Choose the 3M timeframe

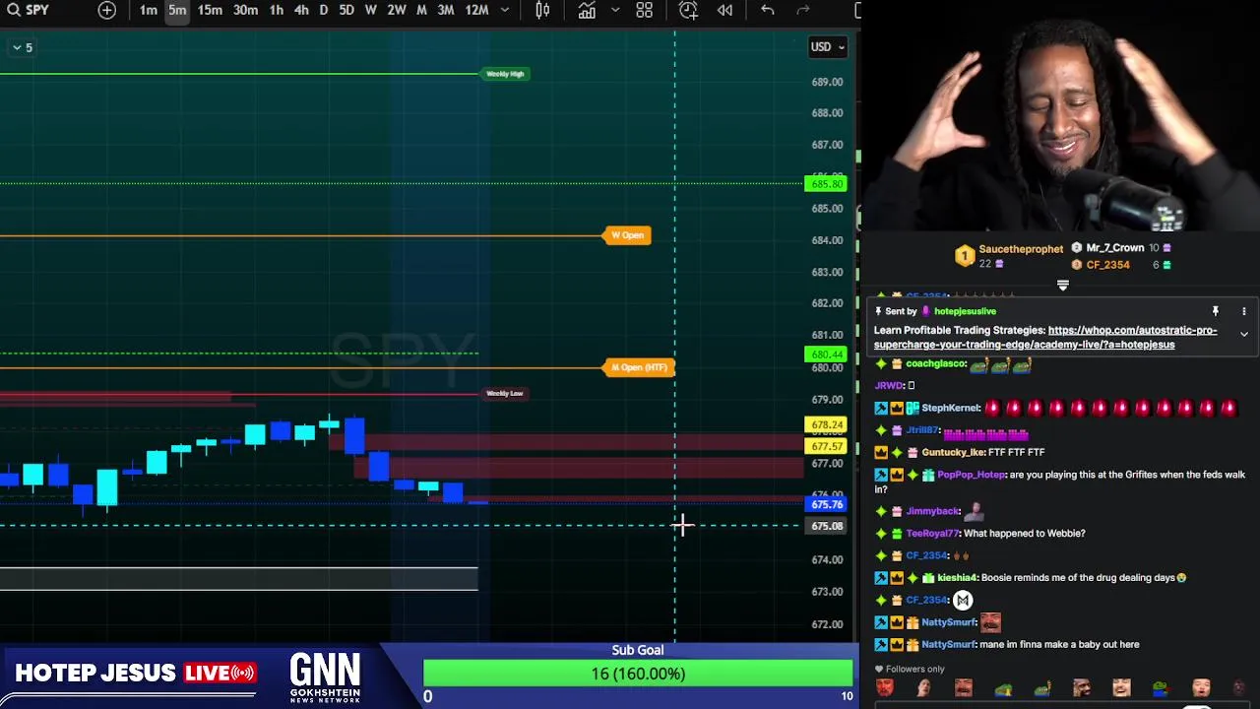(x=446, y=10)
